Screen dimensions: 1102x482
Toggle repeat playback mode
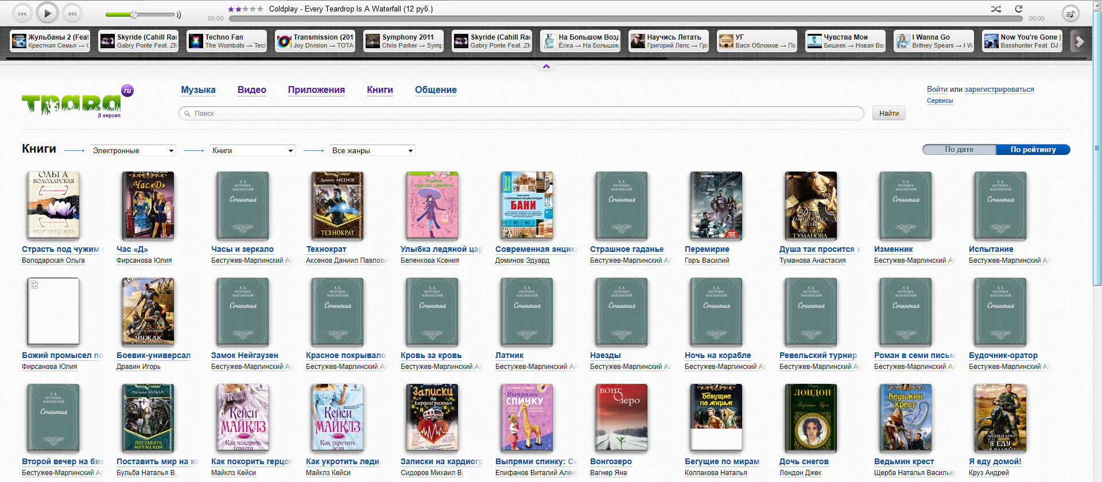point(1019,9)
